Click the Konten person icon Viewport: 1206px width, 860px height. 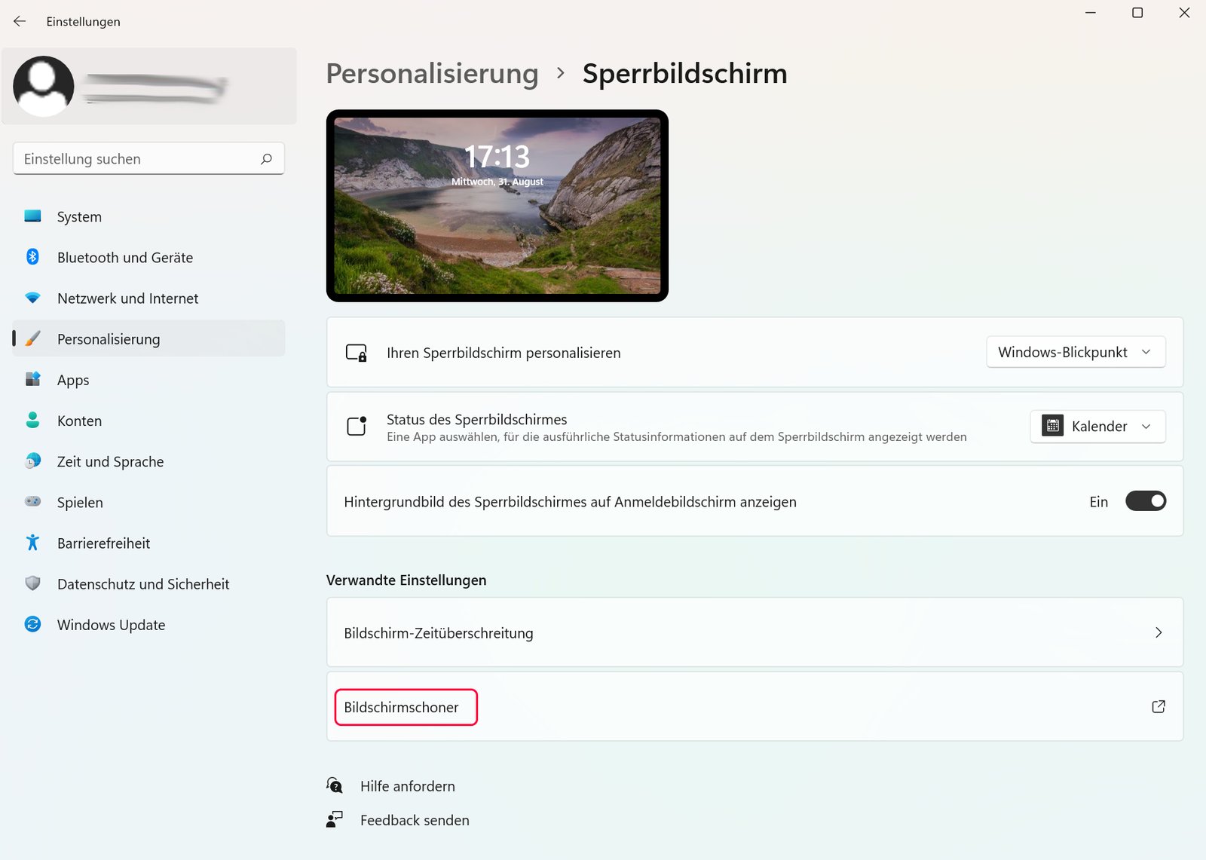pos(32,421)
